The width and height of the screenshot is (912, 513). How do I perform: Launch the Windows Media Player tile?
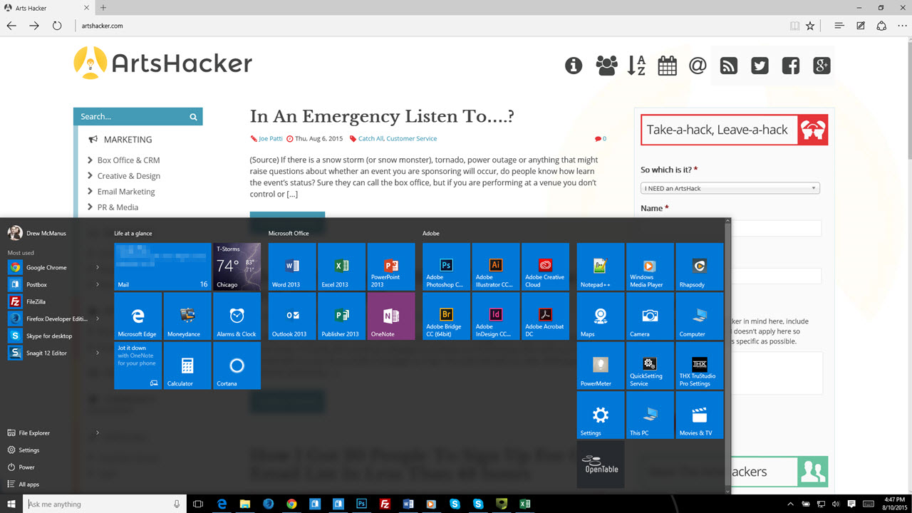point(650,266)
